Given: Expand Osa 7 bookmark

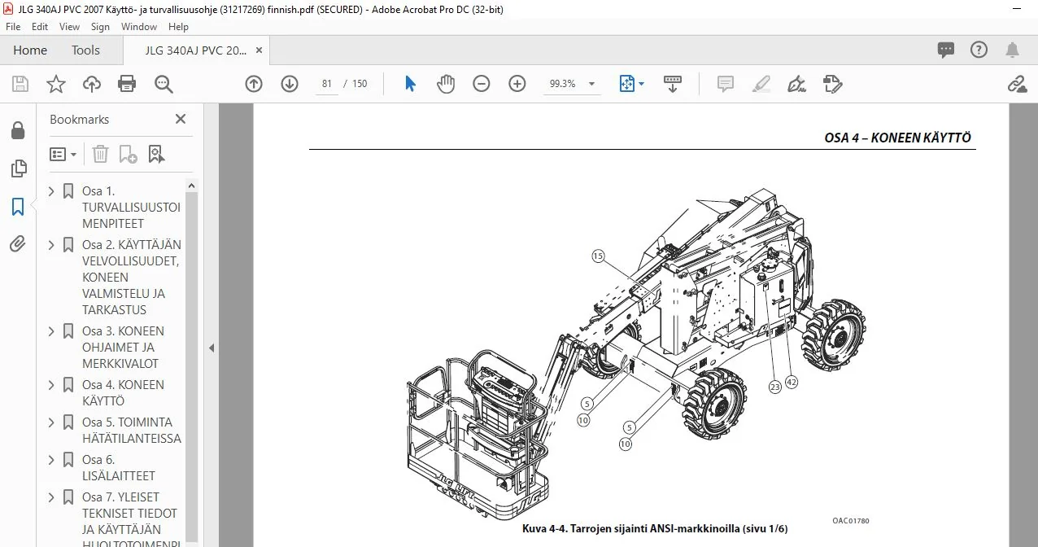Looking at the screenshot, I should click(52, 497).
